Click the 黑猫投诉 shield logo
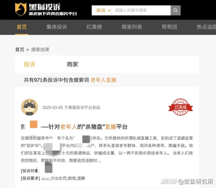Screen dimensions: 216x188 (x=21, y=9)
